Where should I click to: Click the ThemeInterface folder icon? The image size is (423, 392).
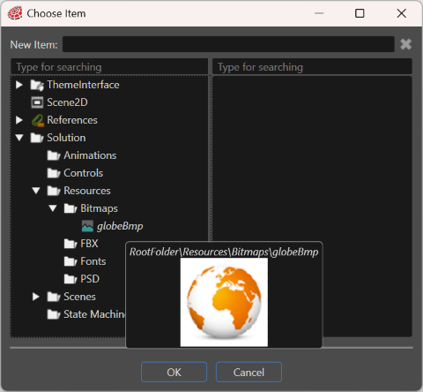point(37,85)
